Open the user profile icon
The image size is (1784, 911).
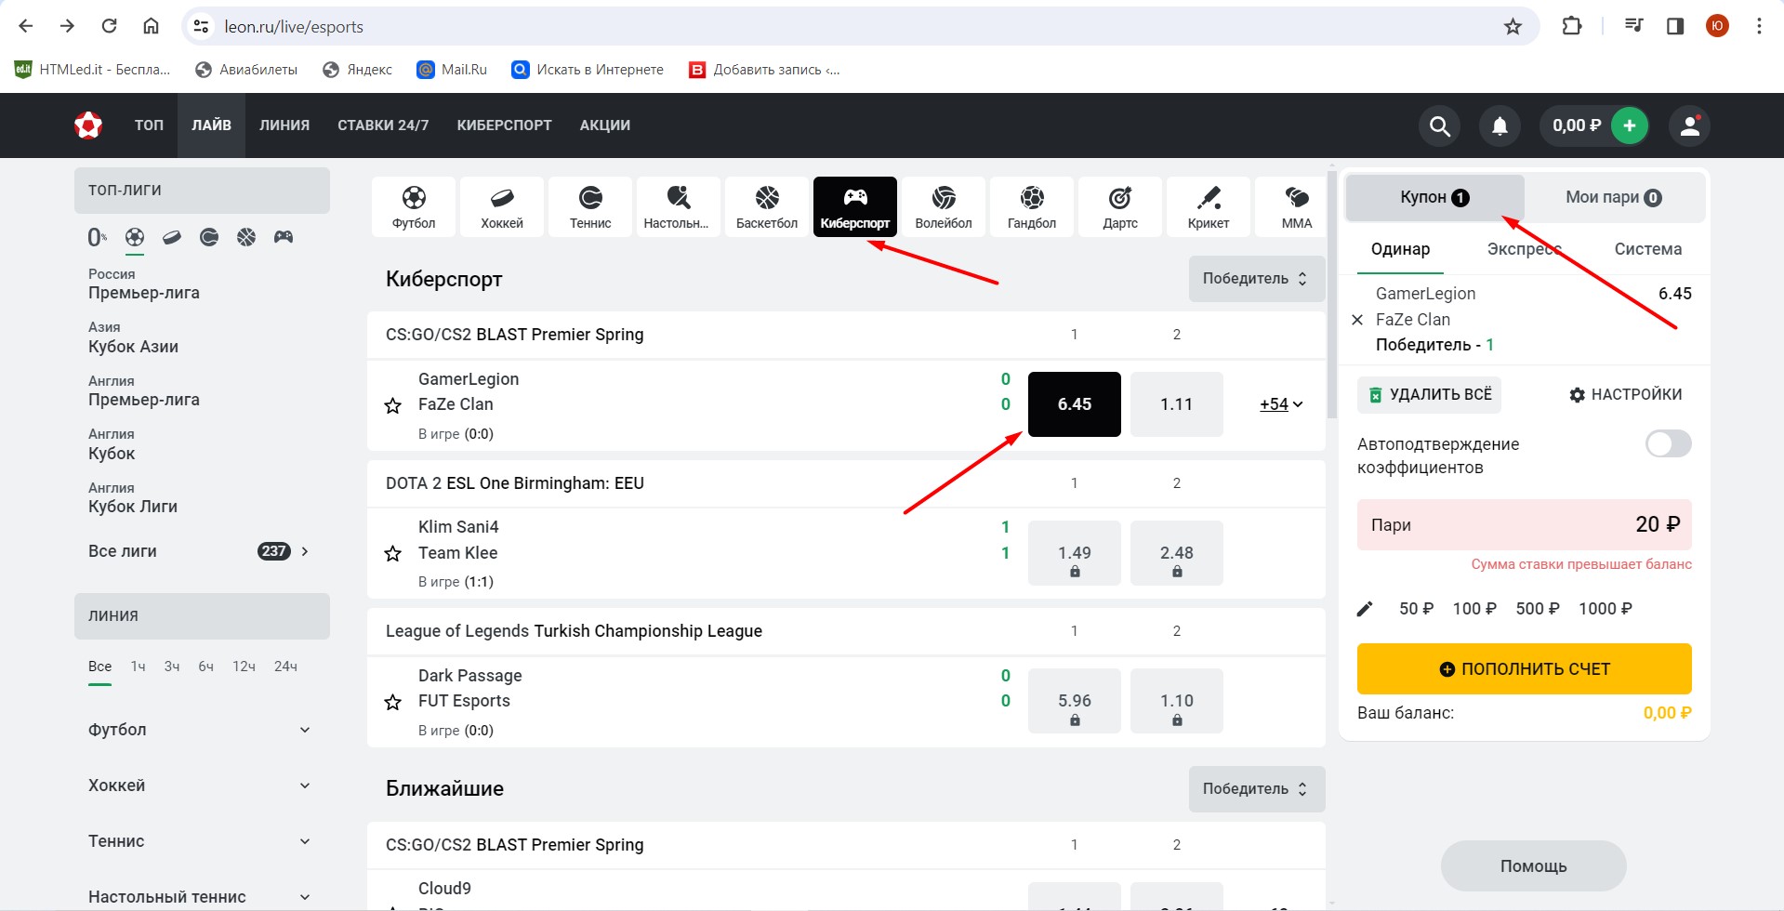point(1689,125)
